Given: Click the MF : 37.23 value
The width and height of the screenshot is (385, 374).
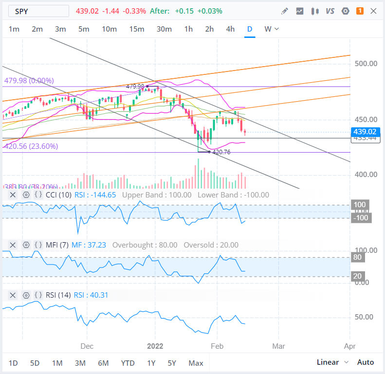Looking at the screenshot, I should pos(89,245).
